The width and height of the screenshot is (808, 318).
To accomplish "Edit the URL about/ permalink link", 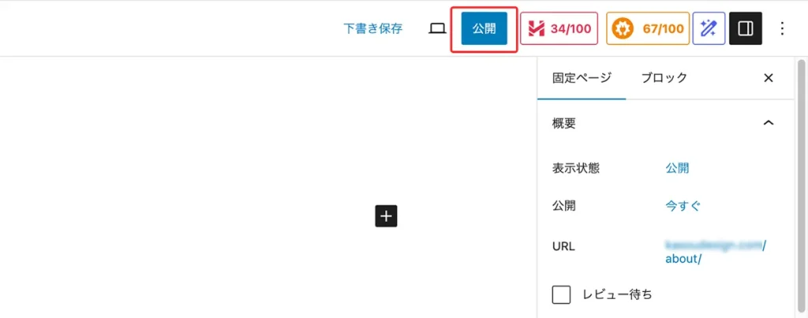I will point(716,252).
